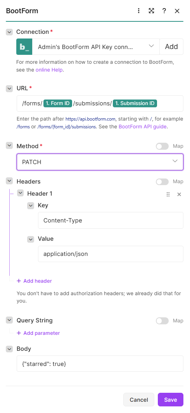
Task: Save the module settings
Action: (171, 400)
